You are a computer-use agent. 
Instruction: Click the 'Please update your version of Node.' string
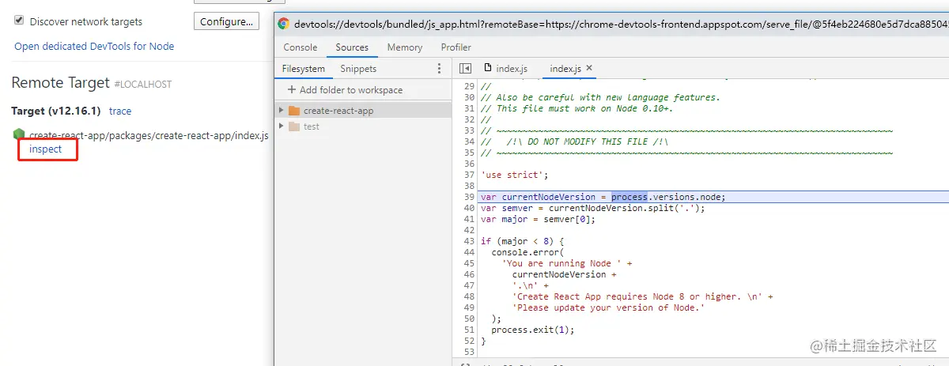[608, 308]
